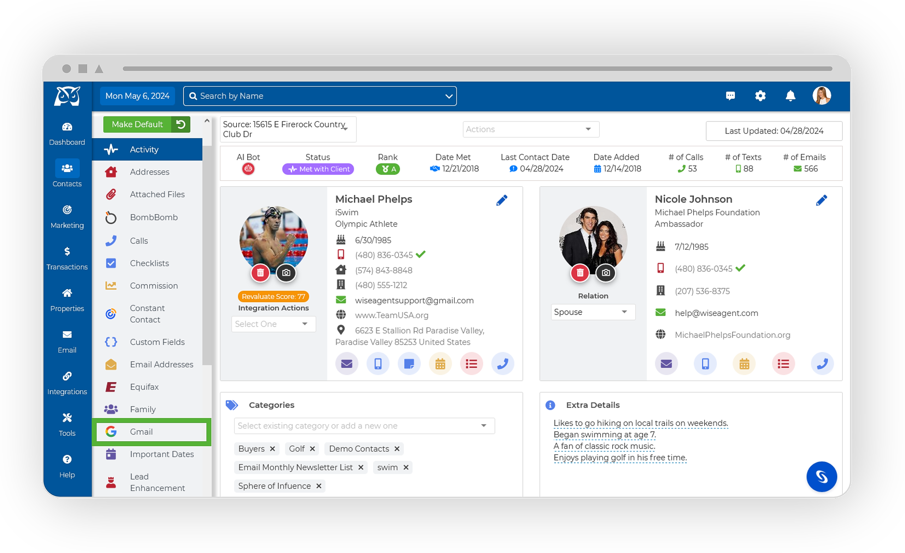Open the user profile avatar
Screen dimensions: 905x553
coord(822,96)
